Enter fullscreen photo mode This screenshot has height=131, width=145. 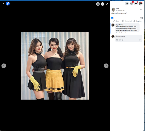(107, 4)
